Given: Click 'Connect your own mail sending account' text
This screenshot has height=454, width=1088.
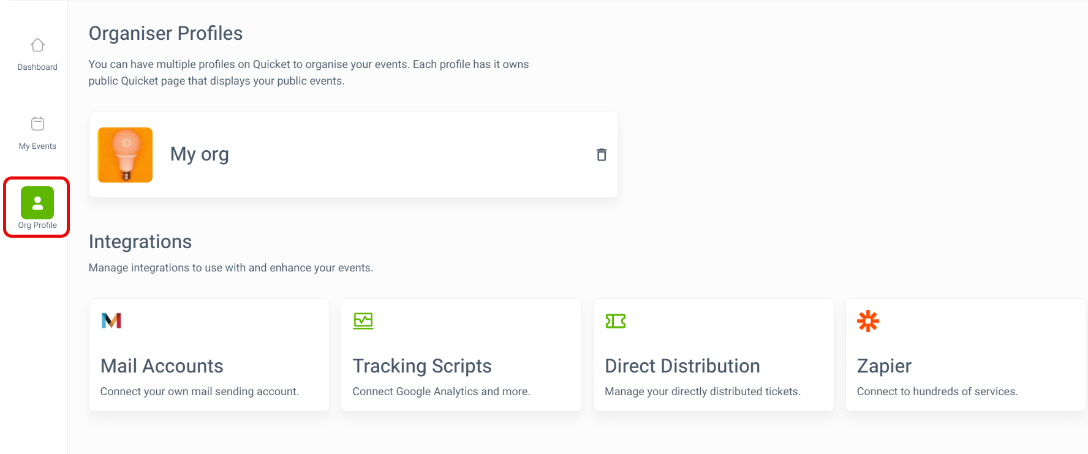Looking at the screenshot, I should click(x=200, y=392).
